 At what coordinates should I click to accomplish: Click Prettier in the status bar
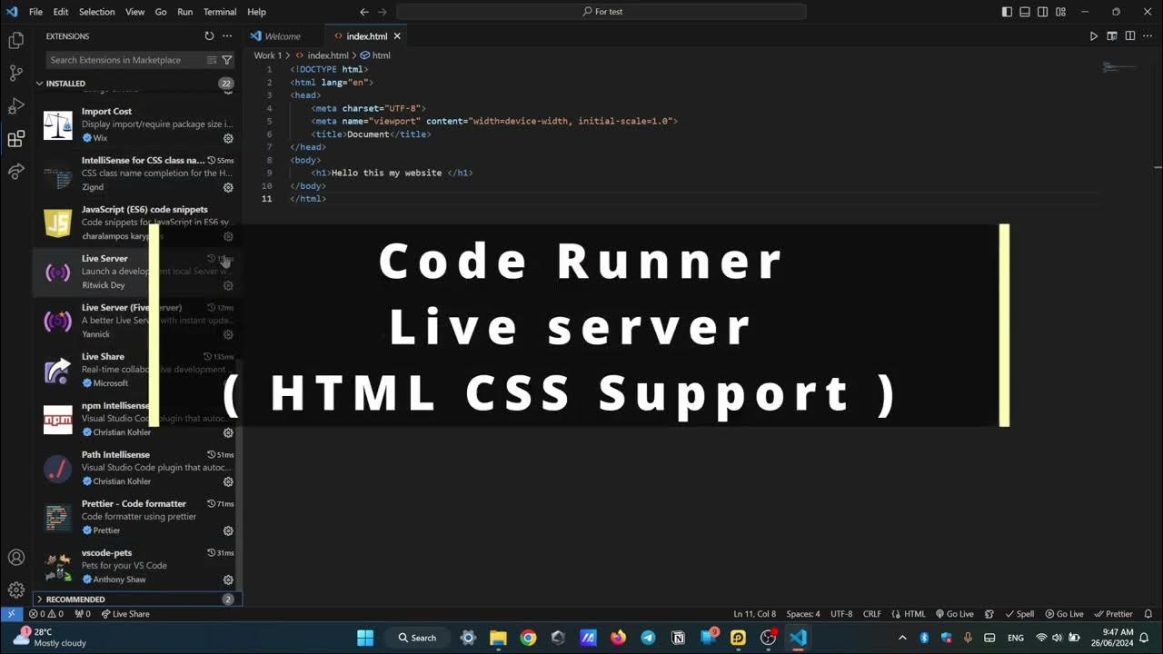point(1113,614)
